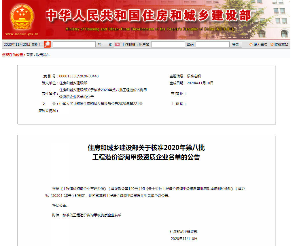295x246 pixels.
Task: Click the 密码 password input field
Action: click(x=212, y=45)
